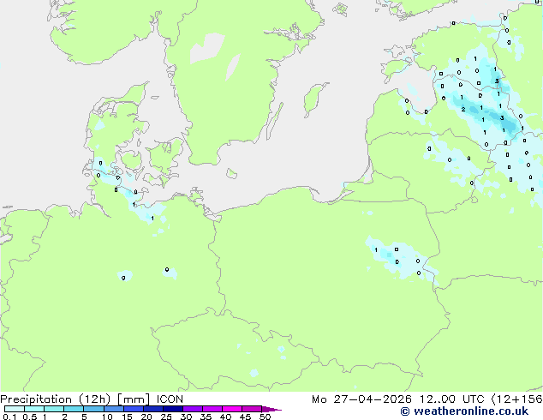Viewport: 543px width, 420px height.
Task: Click the '2' precipitation value on the map
Action: (463, 110)
